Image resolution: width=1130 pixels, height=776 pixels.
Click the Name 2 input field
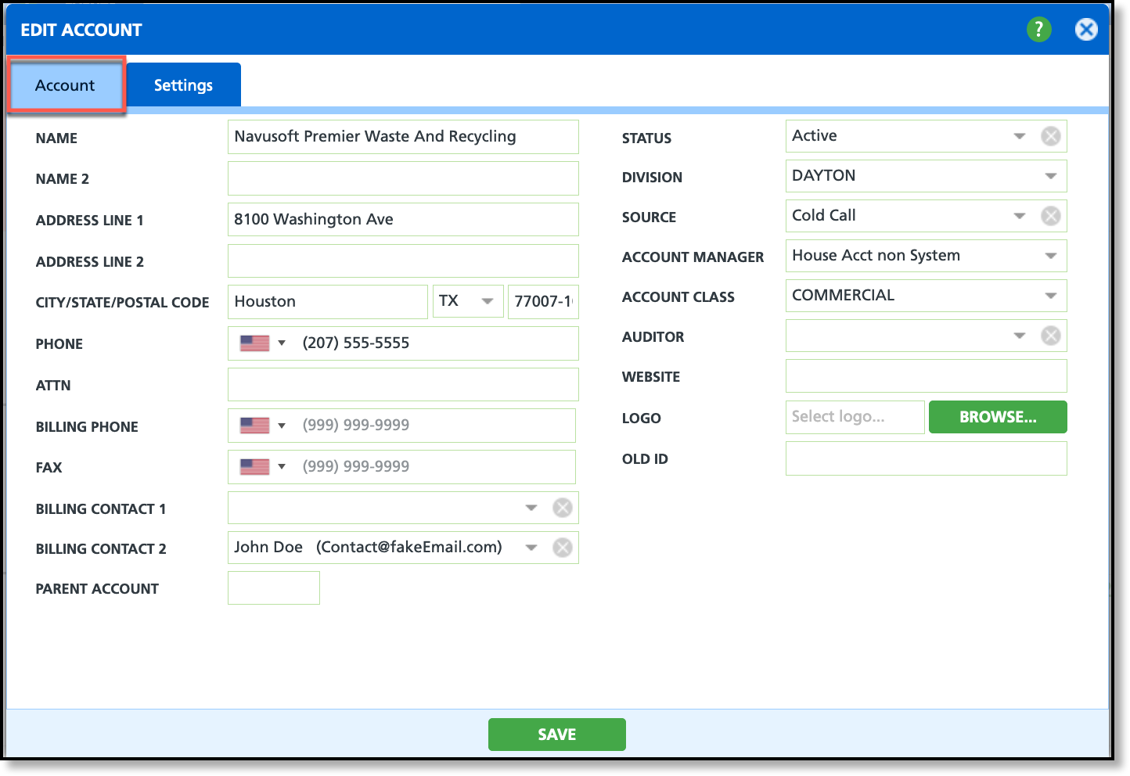403,178
